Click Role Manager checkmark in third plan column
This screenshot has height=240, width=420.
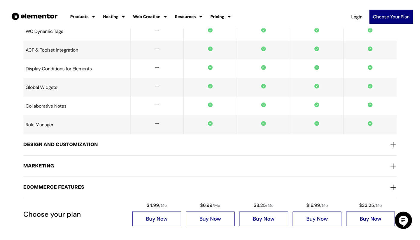click(263, 123)
